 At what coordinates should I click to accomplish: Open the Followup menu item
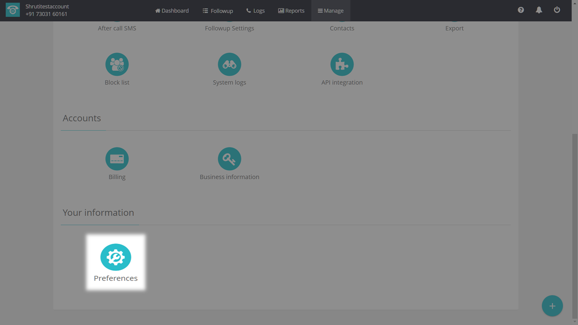[218, 10]
